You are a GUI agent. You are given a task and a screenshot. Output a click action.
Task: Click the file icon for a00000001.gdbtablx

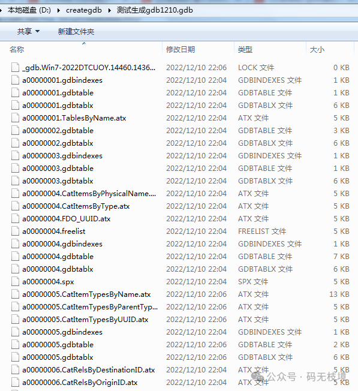point(15,105)
